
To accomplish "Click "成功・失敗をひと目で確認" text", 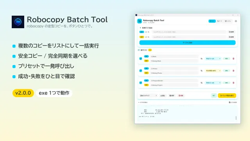I will point(46,76).
